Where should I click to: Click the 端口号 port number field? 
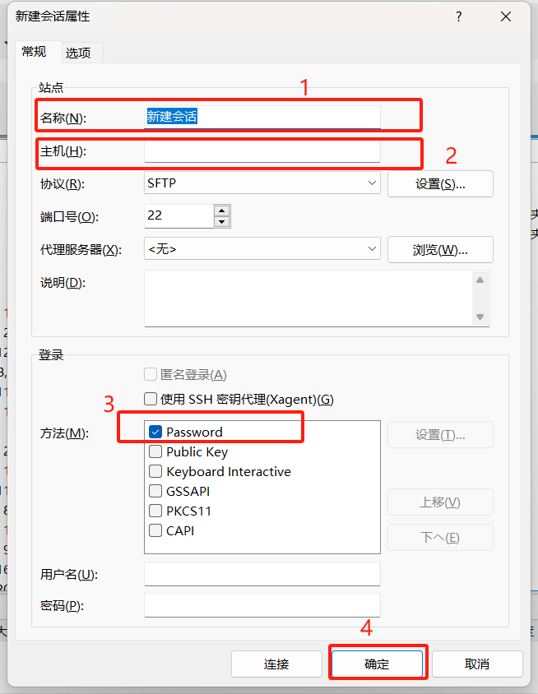[x=179, y=216]
